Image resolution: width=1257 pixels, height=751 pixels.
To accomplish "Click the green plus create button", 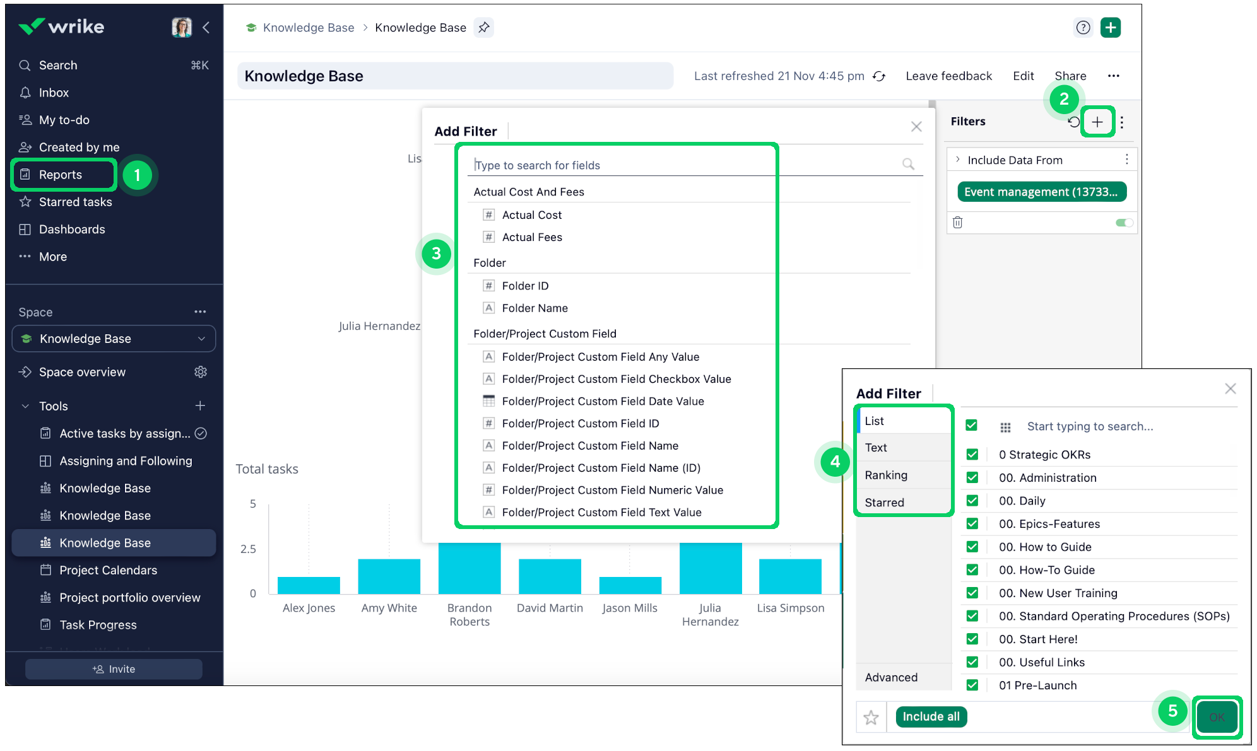I will coord(1111,28).
